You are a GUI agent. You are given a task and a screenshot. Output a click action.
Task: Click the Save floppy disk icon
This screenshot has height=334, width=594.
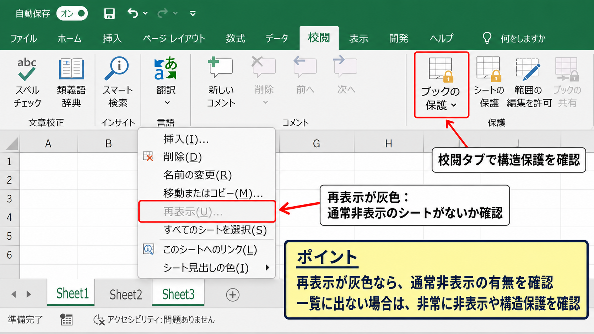point(109,13)
